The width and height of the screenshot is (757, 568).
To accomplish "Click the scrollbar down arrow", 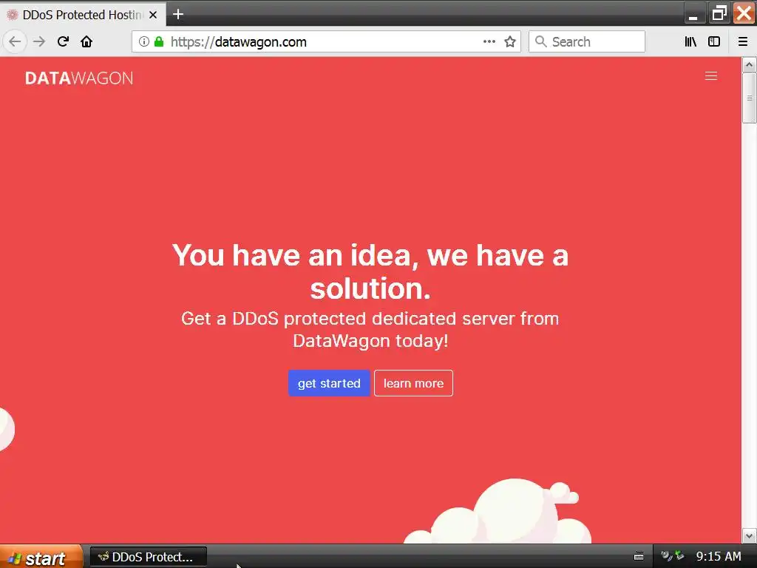I will (x=749, y=535).
